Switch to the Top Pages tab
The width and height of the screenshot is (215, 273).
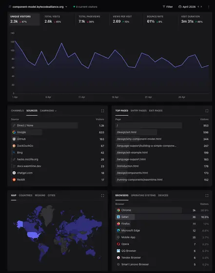[x=122, y=111]
